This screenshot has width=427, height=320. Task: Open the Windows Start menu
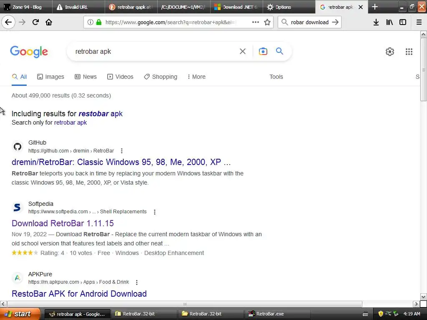click(x=20, y=314)
